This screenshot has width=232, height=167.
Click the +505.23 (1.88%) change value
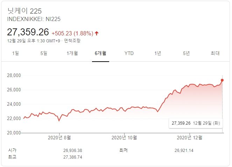click(x=72, y=33)
